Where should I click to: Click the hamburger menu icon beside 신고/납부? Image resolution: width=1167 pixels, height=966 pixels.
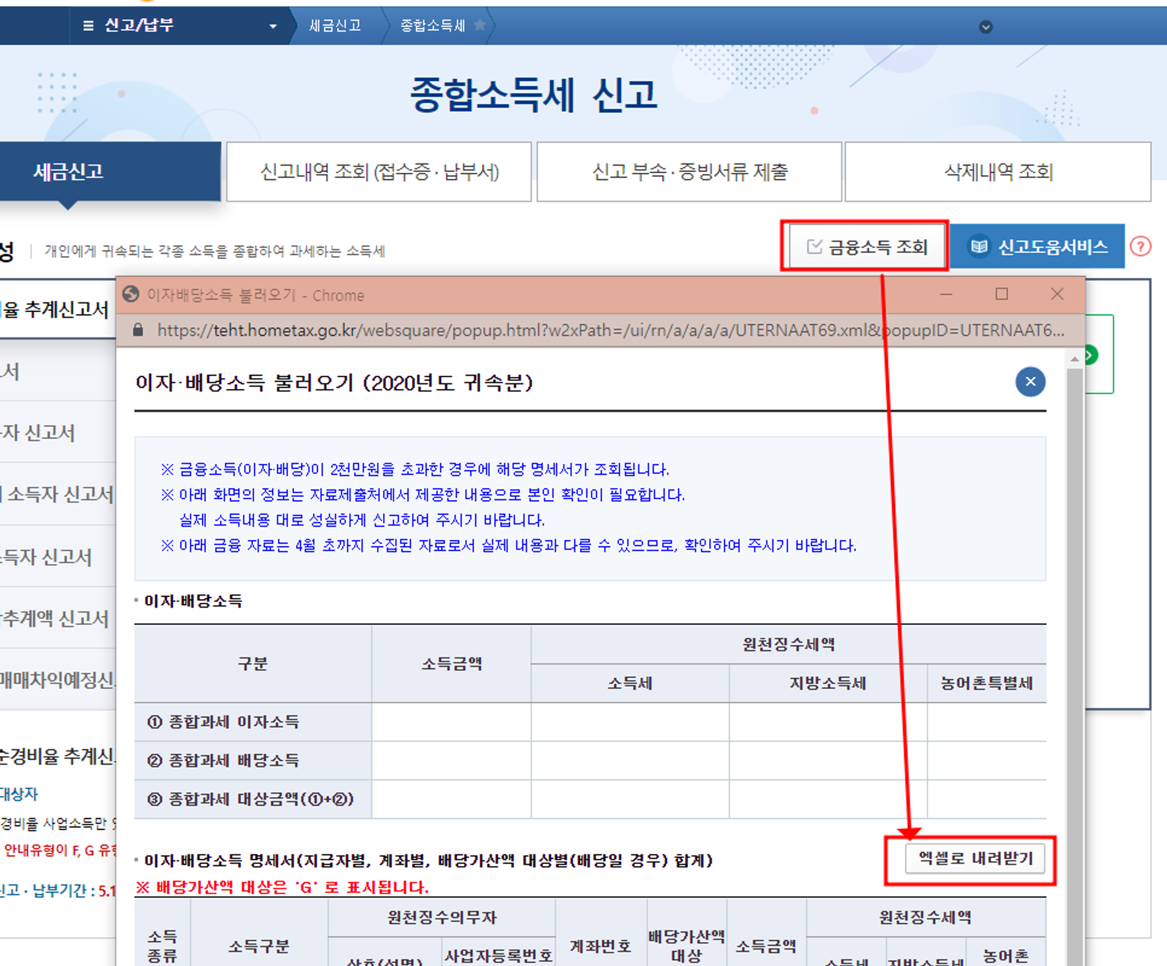click(88, 26)
